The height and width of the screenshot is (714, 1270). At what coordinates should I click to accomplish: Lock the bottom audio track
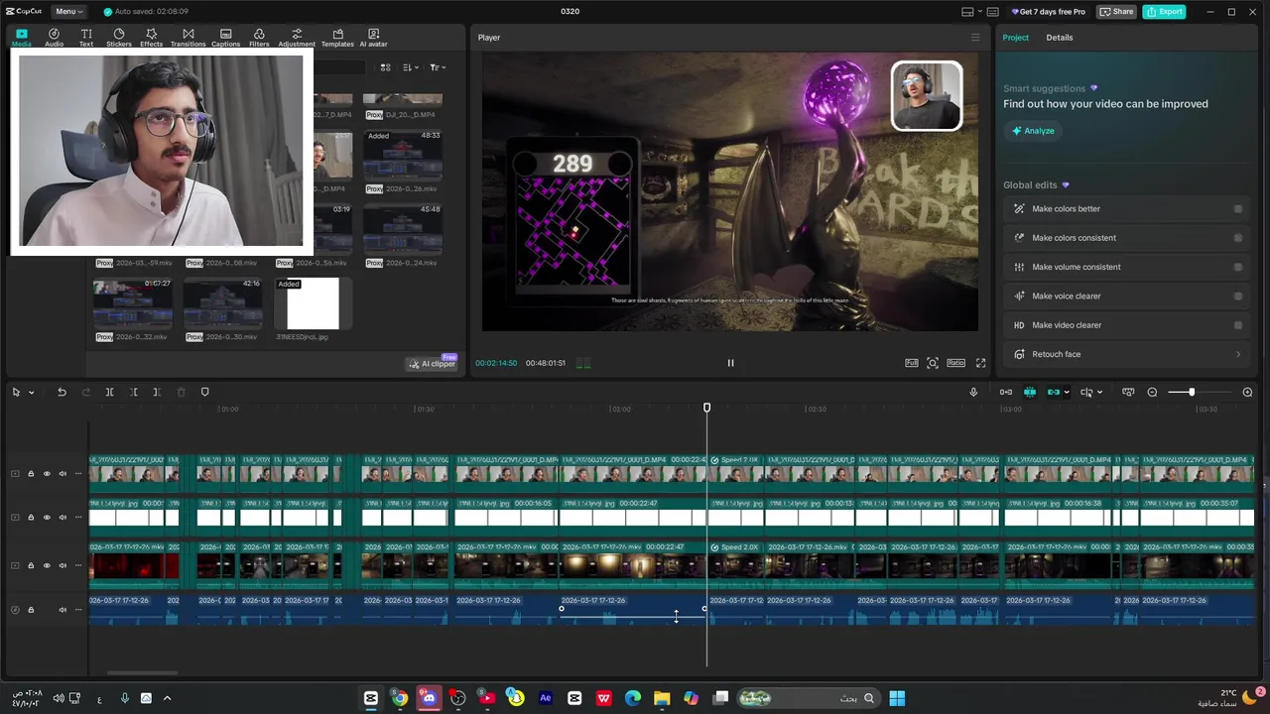click(x=31, y=610)
